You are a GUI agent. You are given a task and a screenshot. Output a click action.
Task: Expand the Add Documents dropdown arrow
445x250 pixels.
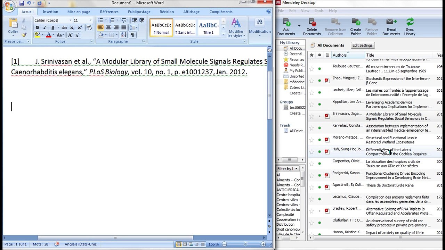(299, 26)
